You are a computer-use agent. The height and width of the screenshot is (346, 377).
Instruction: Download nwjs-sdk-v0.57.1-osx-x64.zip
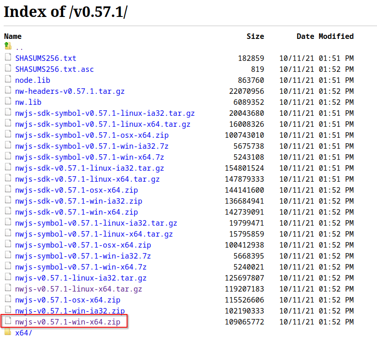(x=77, y=190)
